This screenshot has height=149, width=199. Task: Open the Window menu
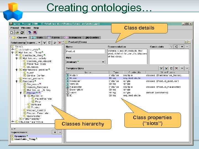tap(26, 28)
